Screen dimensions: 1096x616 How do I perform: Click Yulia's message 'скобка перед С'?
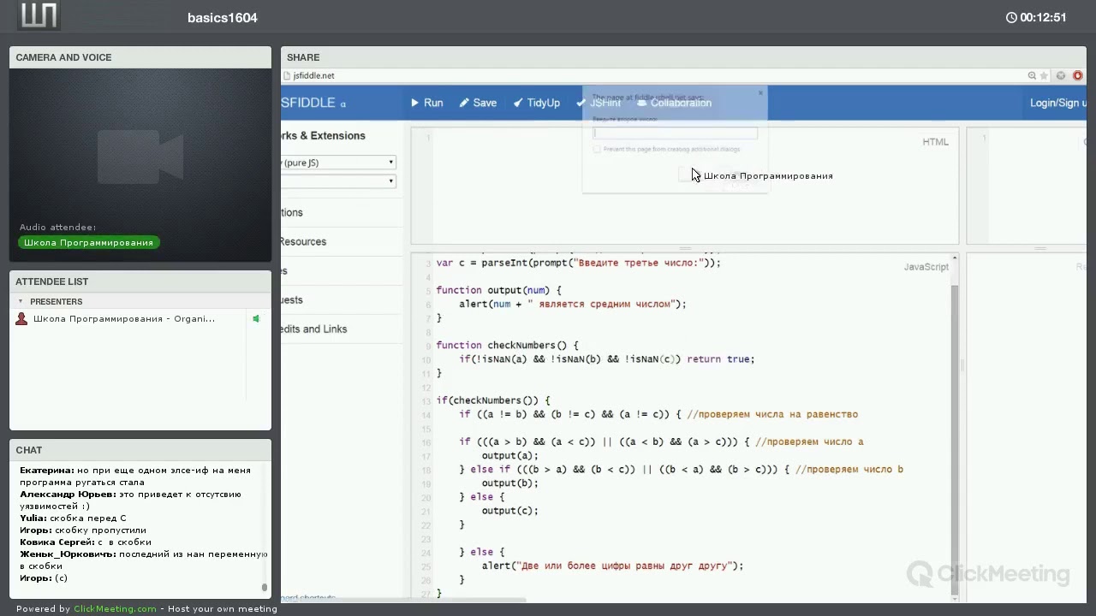pos(73,518)
